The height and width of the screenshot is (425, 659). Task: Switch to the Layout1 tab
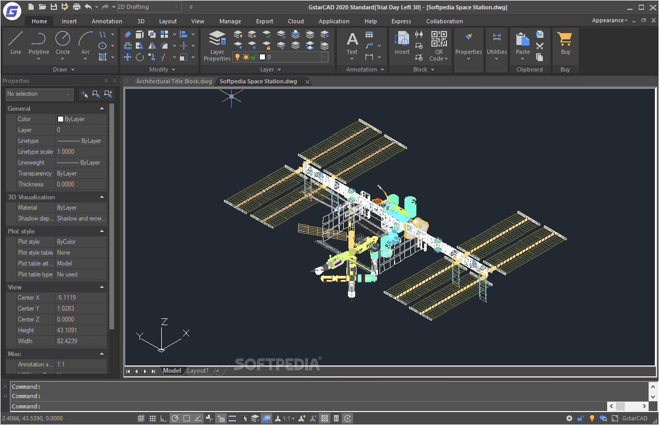click(x=198, y=371)
